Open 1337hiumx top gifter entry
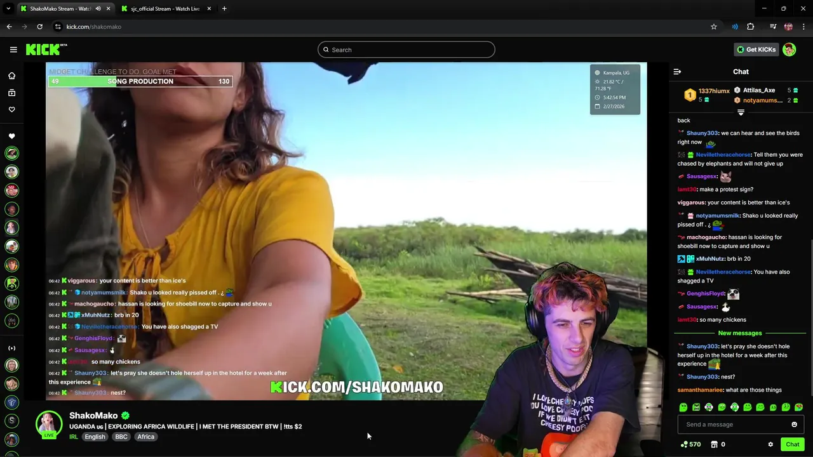The image size is (813, 457). 706,95
